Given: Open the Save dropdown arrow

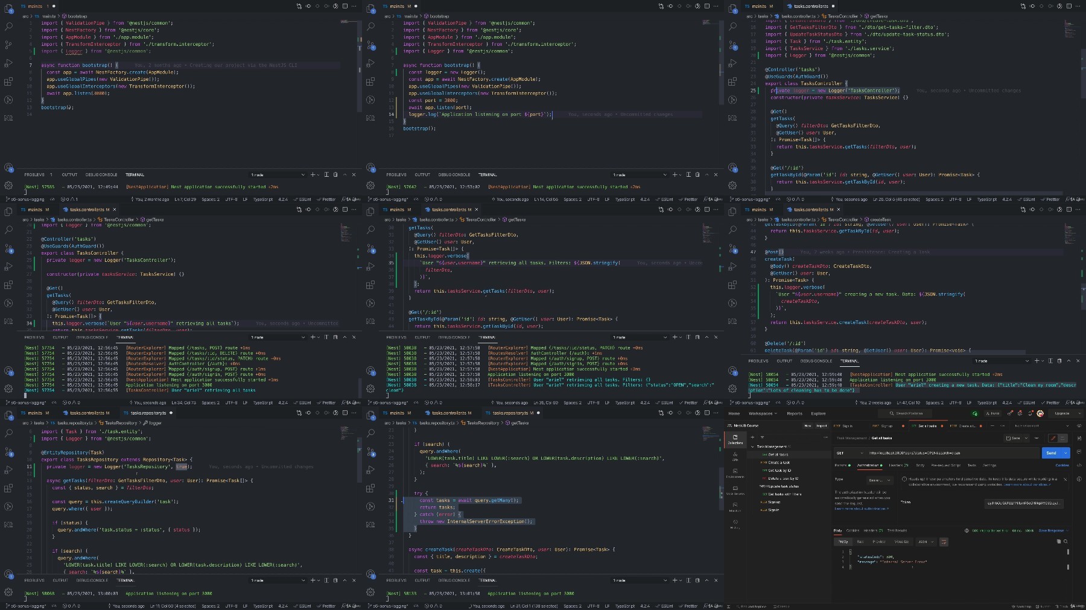Looking at the screenshot, I should [x=1026, y=438].
